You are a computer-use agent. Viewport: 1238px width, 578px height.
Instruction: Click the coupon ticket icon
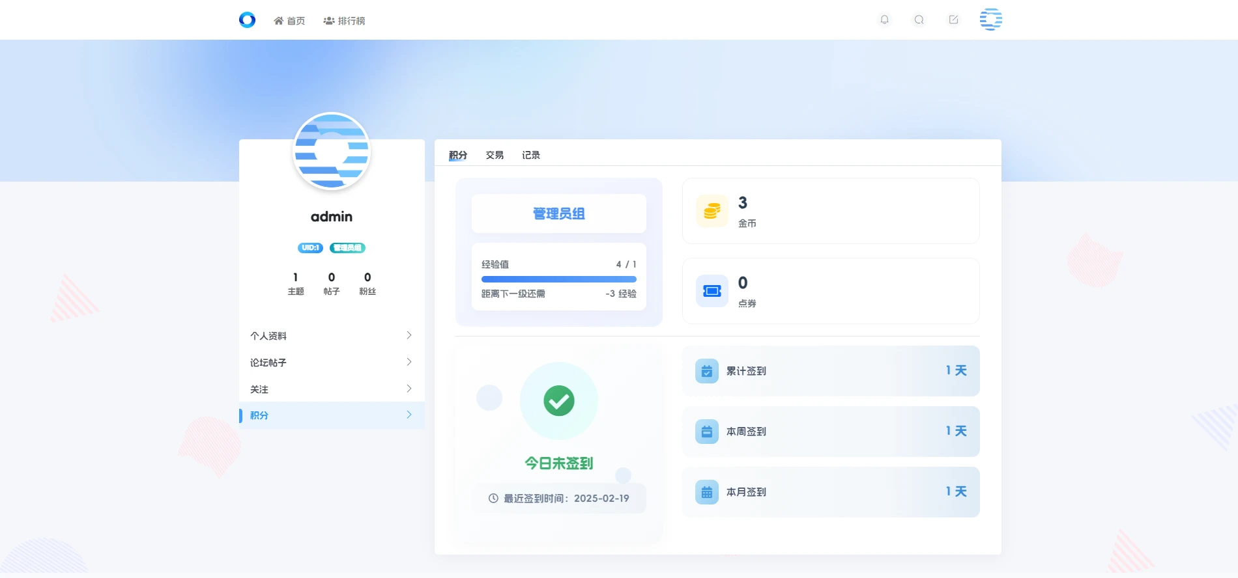712,291
